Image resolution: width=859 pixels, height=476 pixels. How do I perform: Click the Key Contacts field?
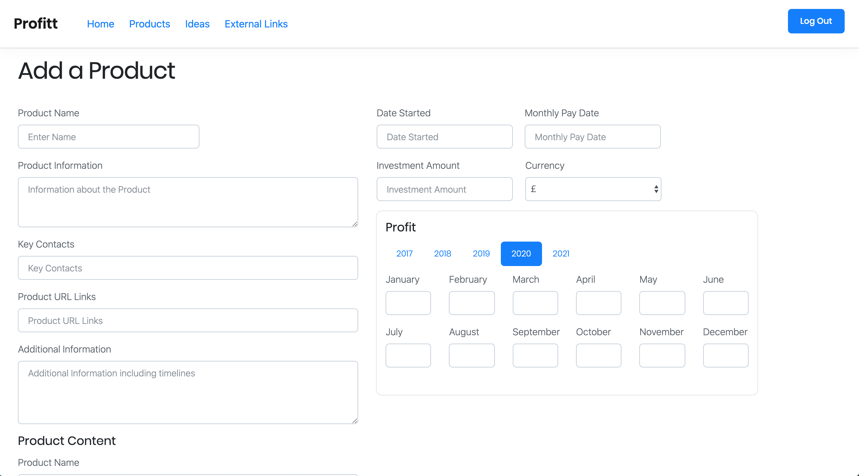pyautogui.click(x=188, y=268)
